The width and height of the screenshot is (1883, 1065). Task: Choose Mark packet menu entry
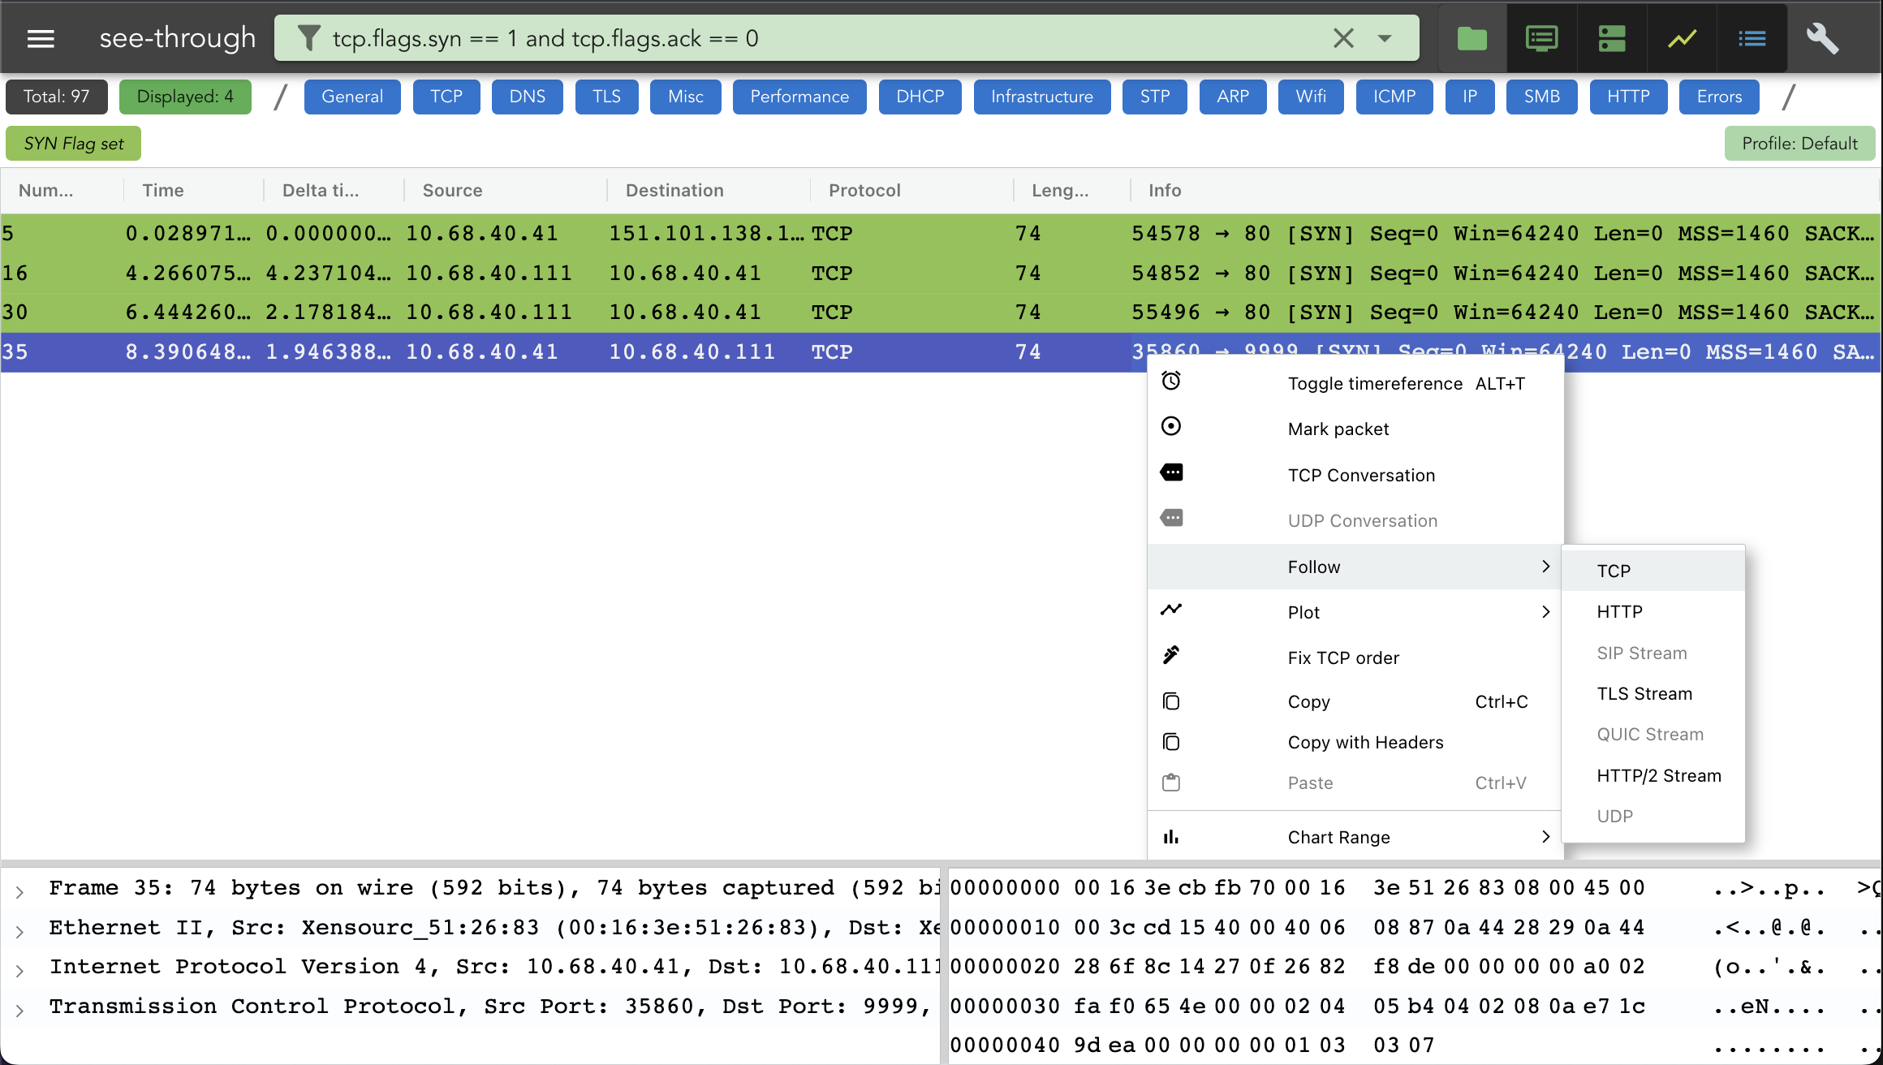pyautogui.click(x=1355, y=429)
